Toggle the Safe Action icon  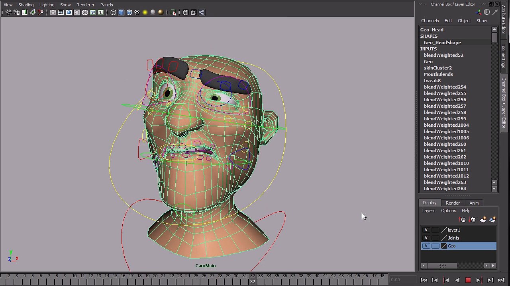tap(93, 12)
